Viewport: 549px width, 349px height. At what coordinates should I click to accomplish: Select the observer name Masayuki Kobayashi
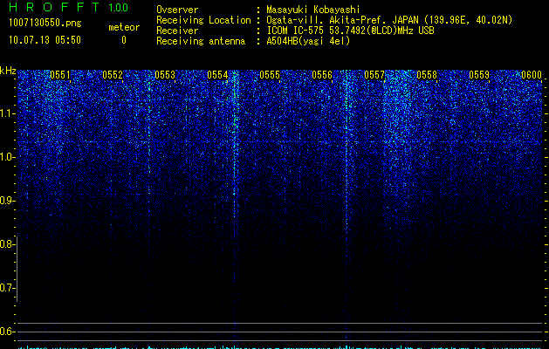tap(313, 10)
